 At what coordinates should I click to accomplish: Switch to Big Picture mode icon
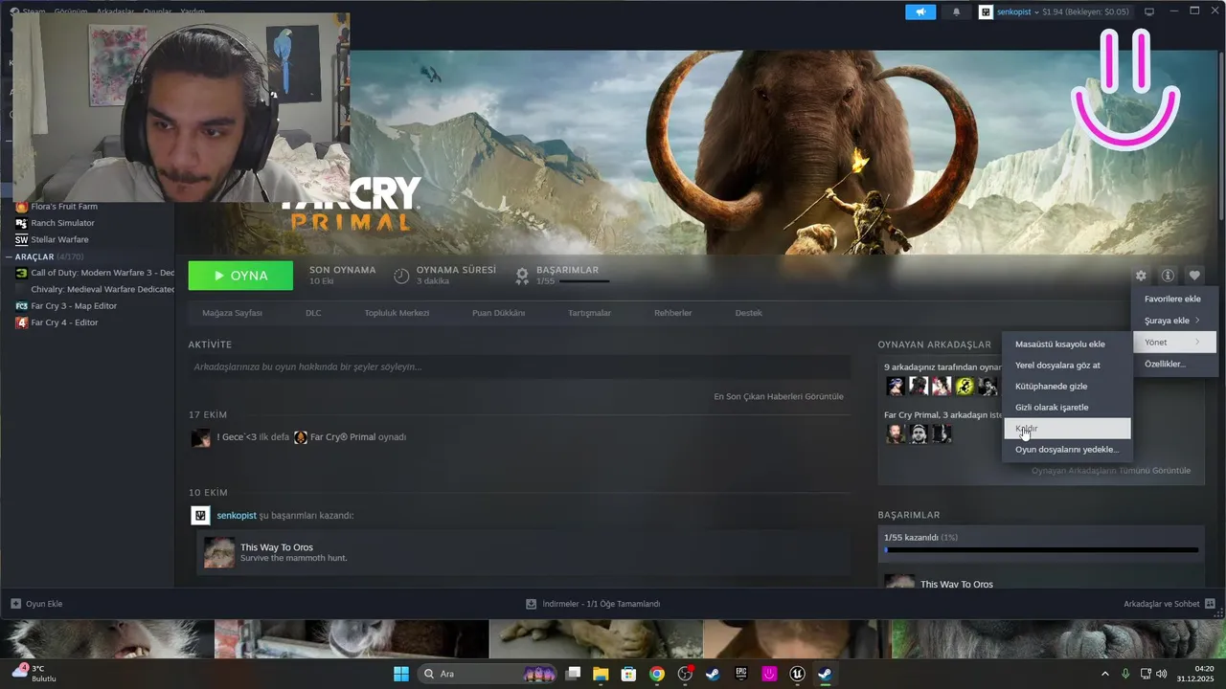[x=1148, y=11]
